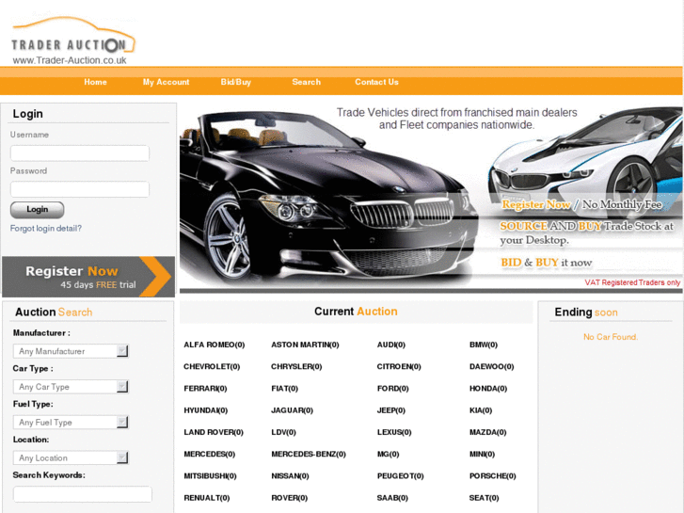
Task: Open the ALFA ROMEO(0) auction link
Action: coord(215,345)
